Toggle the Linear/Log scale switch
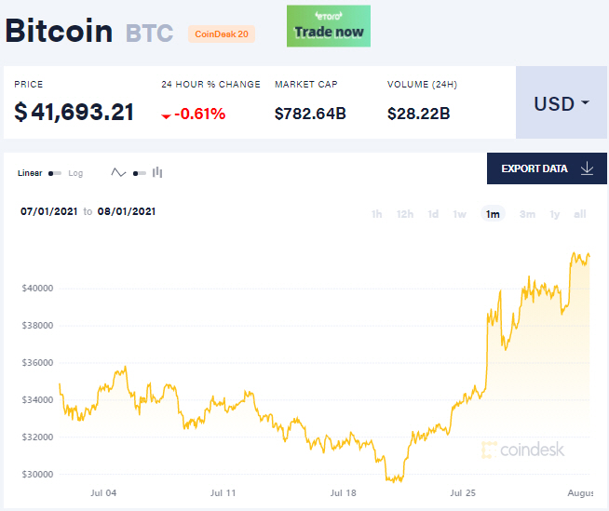Image resolution: width=609 pixels, height=511 pixels. 55,173
